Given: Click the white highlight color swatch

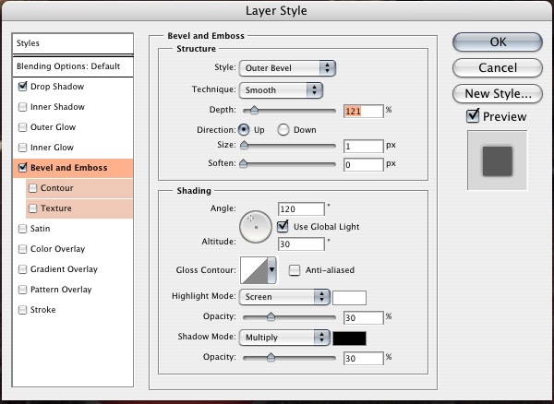Looking at the screenshot, I should coord(349,297).
